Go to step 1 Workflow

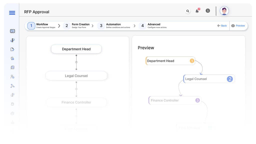click(41, 26)
